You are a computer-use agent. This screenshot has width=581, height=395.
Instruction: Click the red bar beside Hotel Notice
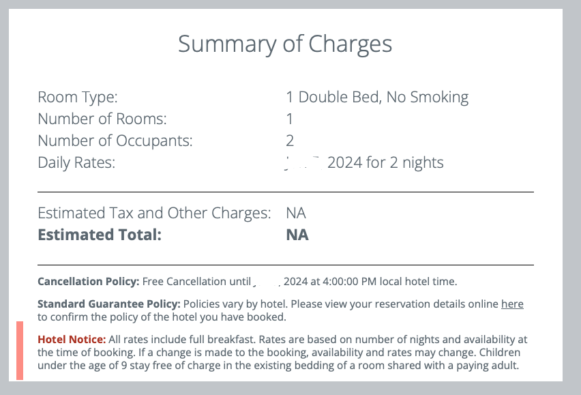pyautogui.click(x=20, y=351)
